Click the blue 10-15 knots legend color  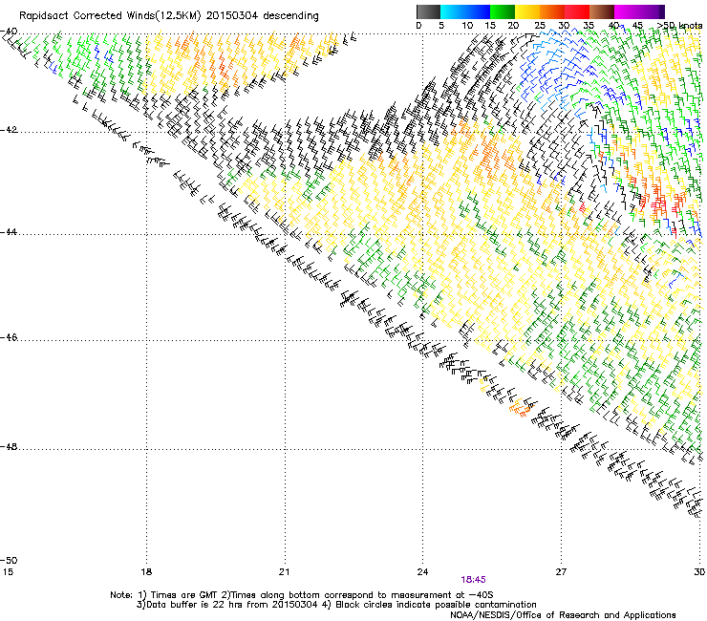[x=478, y=11]
